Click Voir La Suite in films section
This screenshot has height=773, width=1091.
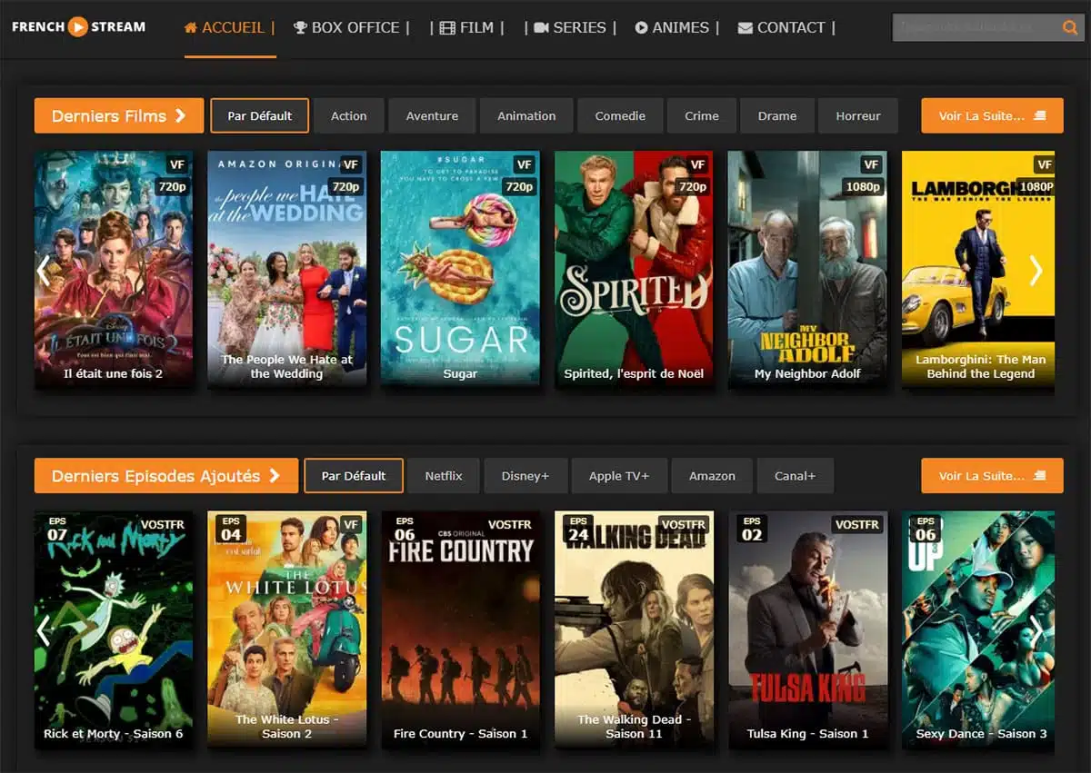click(x=992, y=115)
